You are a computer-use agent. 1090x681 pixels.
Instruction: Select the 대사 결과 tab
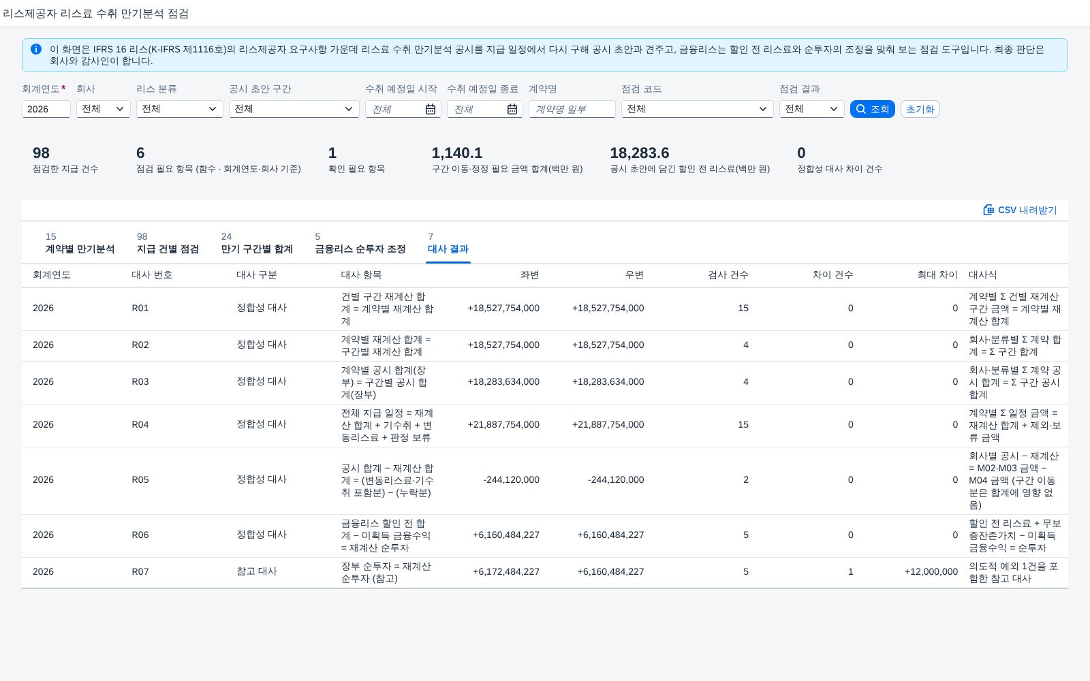point(448,243)
